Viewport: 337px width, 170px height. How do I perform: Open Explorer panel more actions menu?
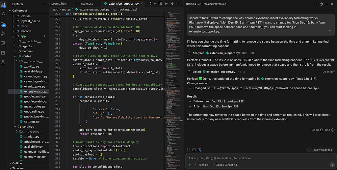[44, 4]
